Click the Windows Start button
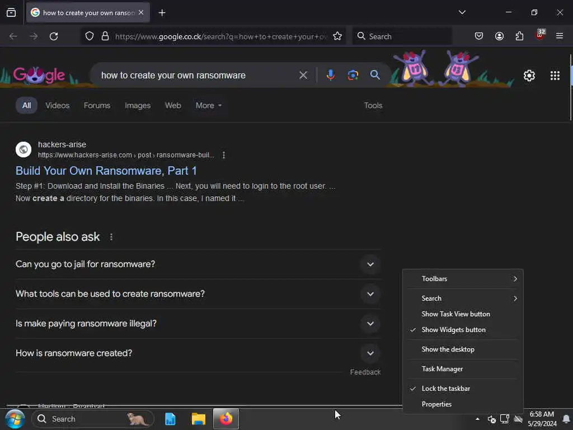Viewport: 573px width, 430px height. coord(15,419)
